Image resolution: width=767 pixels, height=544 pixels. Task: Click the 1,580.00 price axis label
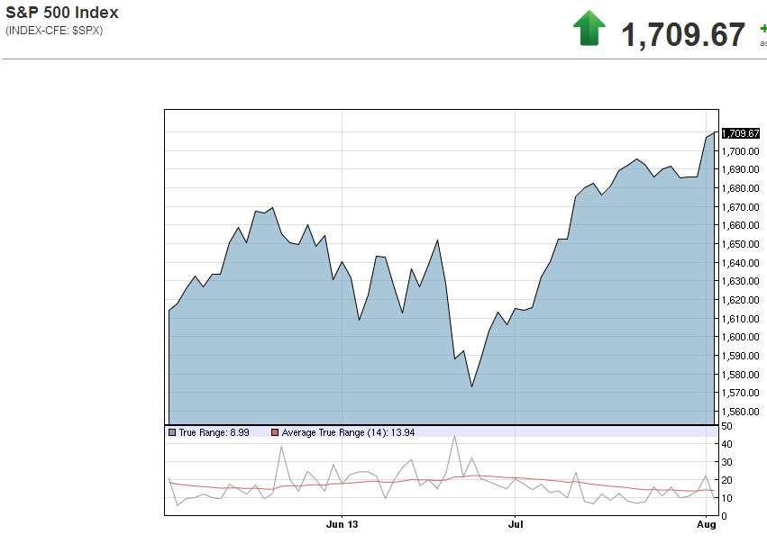pyautogui.click(x=741, y=375)
